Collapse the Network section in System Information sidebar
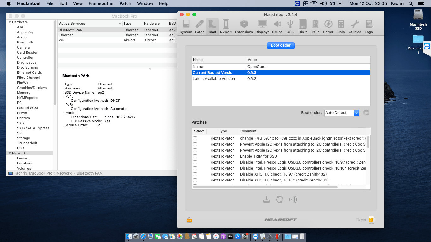The height and width of the screenshot is (242, 431). (x=10, y=153)
